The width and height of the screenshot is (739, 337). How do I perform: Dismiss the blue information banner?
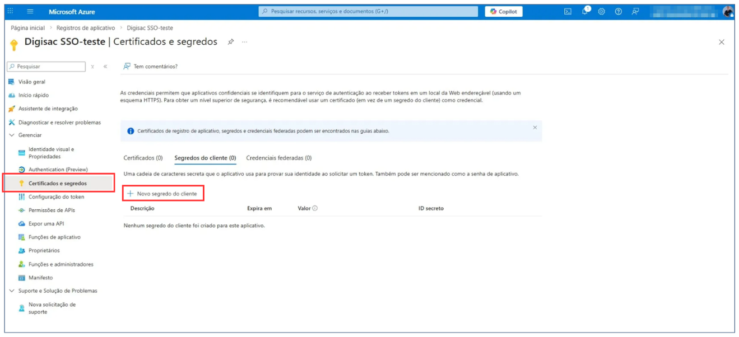click(x=535, y=128)
